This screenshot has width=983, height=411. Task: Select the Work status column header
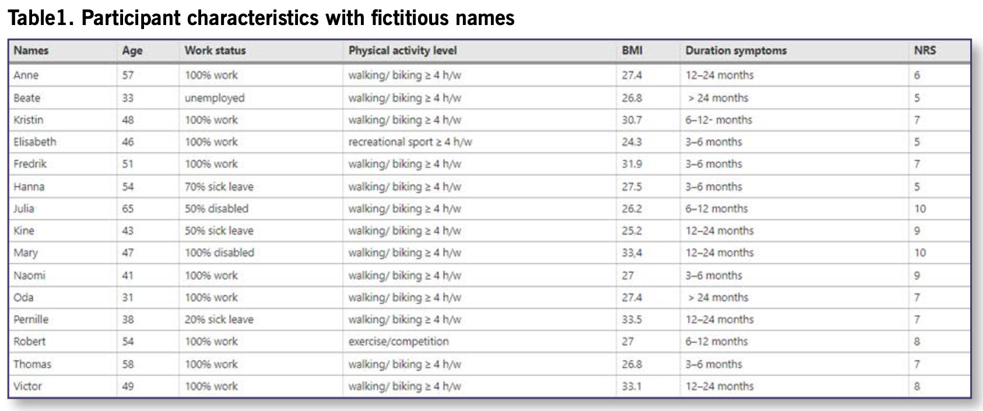[215, 51]
